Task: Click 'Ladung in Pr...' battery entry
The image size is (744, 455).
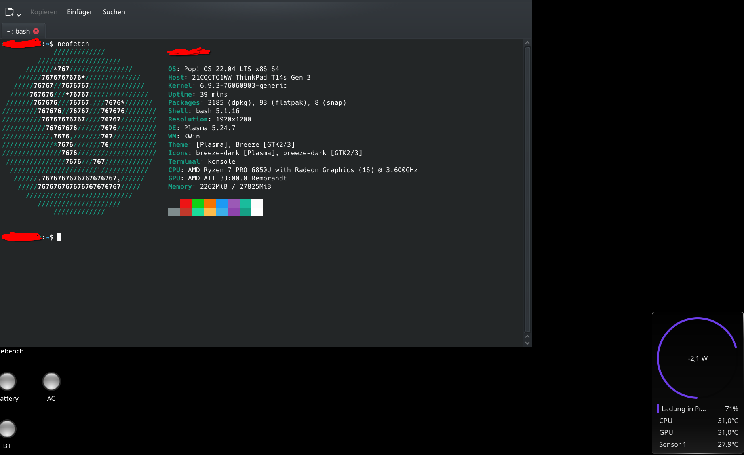Action: [697, 409]
